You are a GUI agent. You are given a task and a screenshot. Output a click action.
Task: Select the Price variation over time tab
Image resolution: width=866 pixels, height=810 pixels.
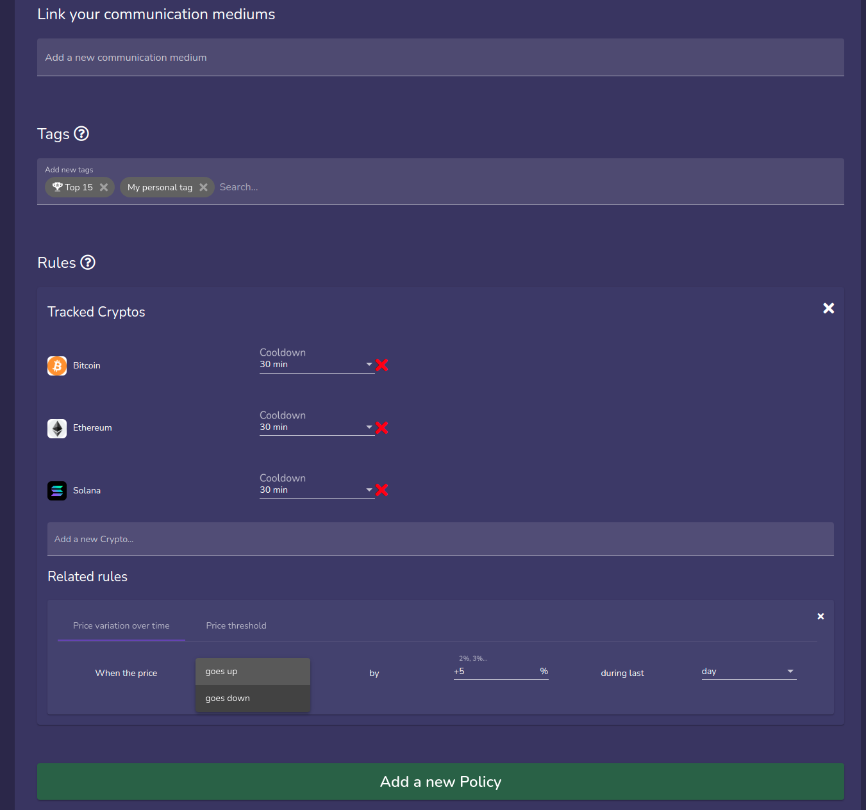[x=121, y=625]
